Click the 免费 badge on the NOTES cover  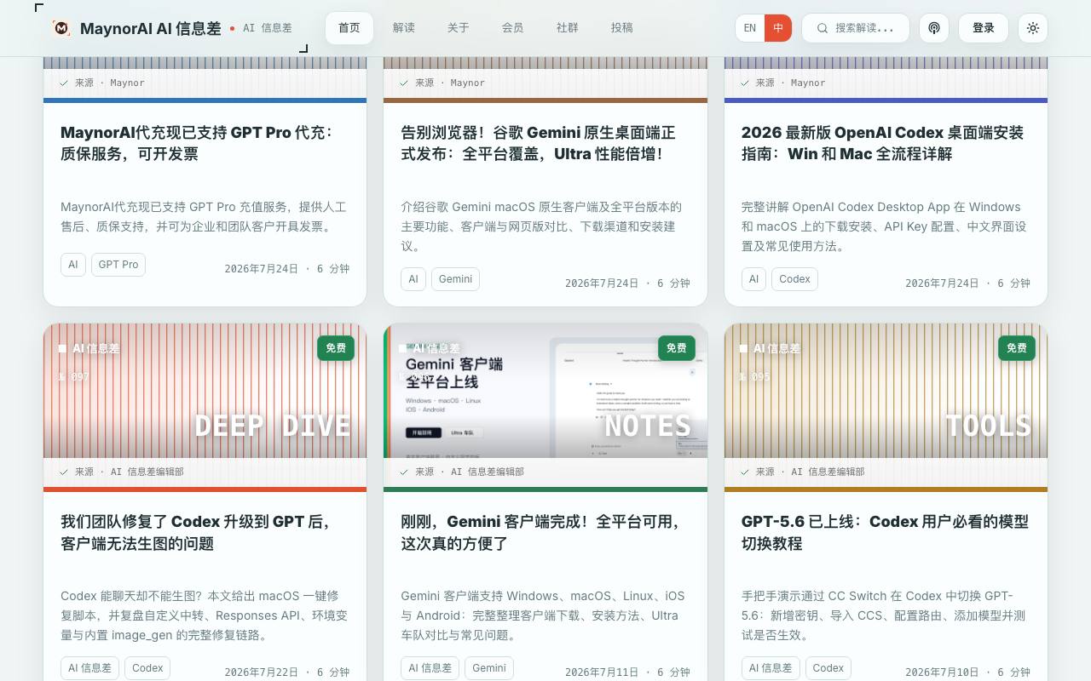[x=677, y=348]
